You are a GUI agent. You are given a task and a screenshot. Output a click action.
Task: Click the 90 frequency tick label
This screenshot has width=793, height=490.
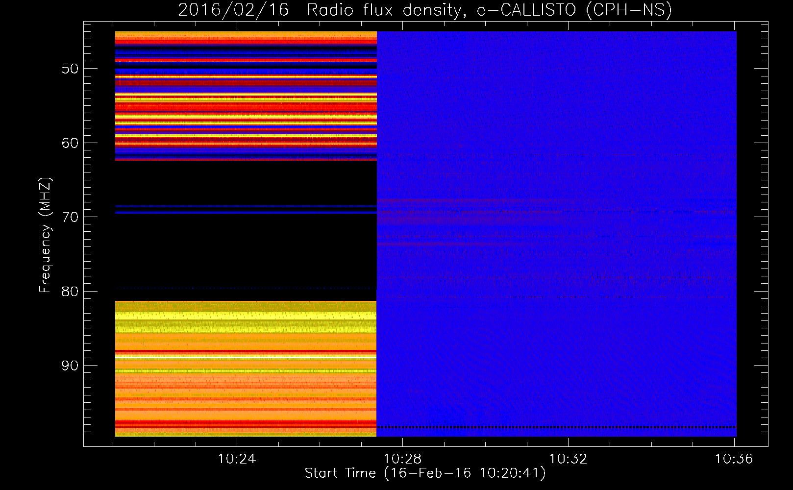tap(70, 366)
